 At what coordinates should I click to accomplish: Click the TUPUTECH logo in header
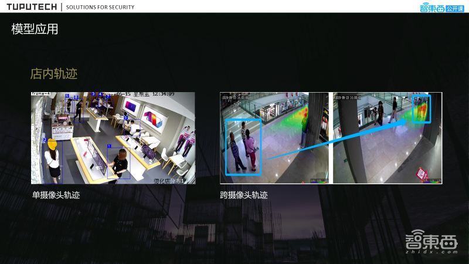pos(32,7)
